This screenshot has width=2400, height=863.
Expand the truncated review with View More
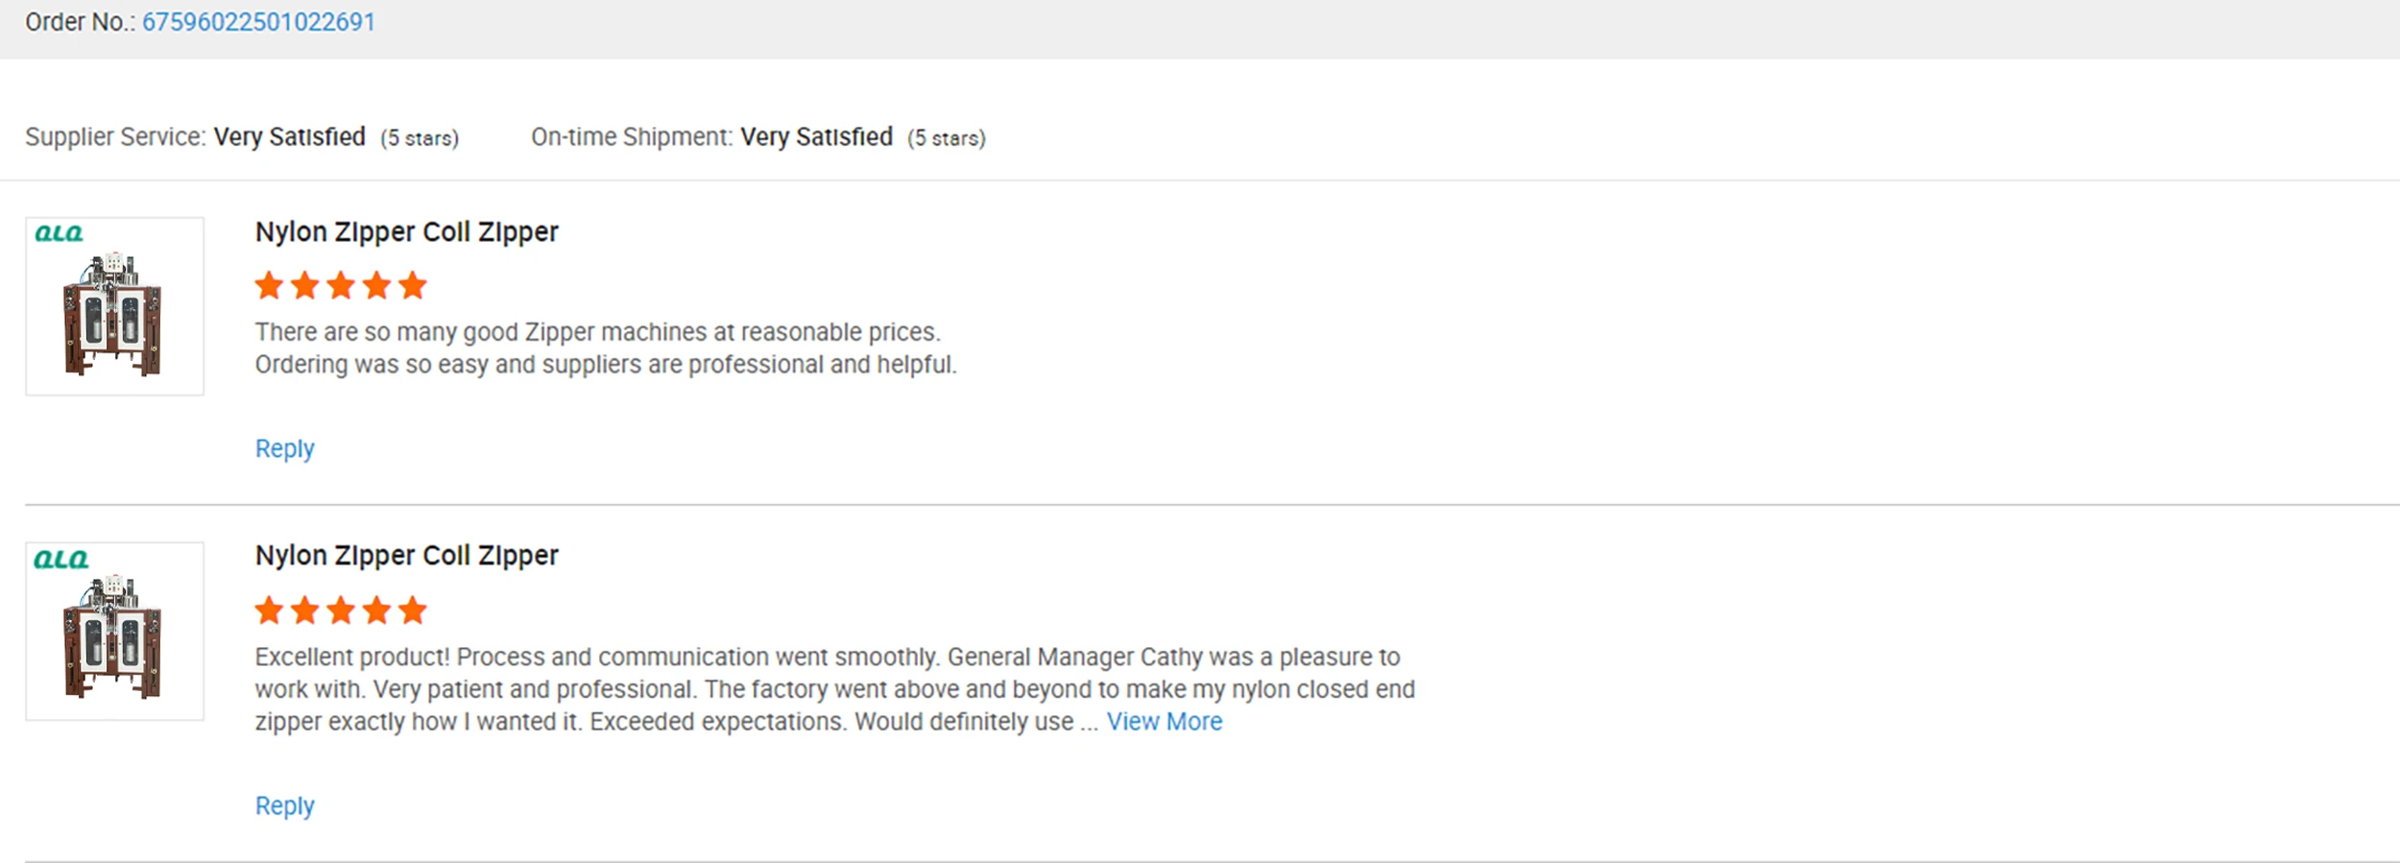[x=1164, y=722]
